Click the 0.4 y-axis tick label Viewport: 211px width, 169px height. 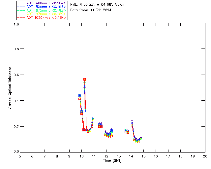(x=16, y=101)
